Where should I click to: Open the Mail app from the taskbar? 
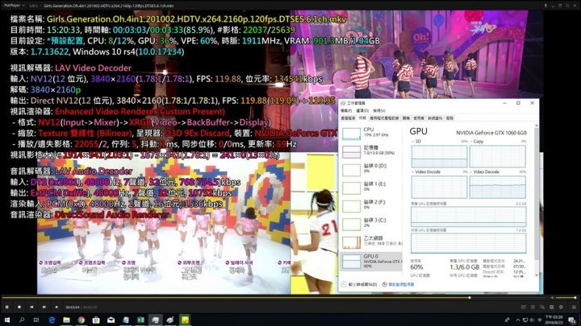point(111,320)
